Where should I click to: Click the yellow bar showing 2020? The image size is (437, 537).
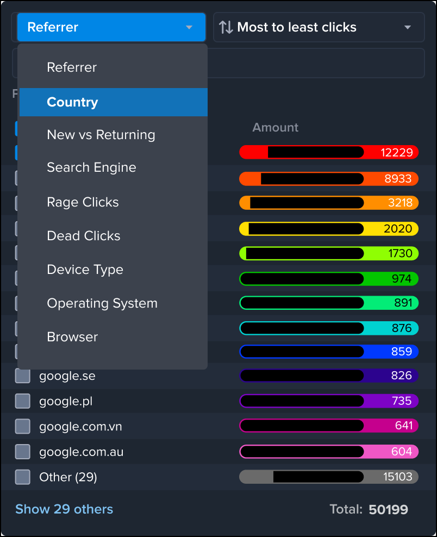pos(329,229)
